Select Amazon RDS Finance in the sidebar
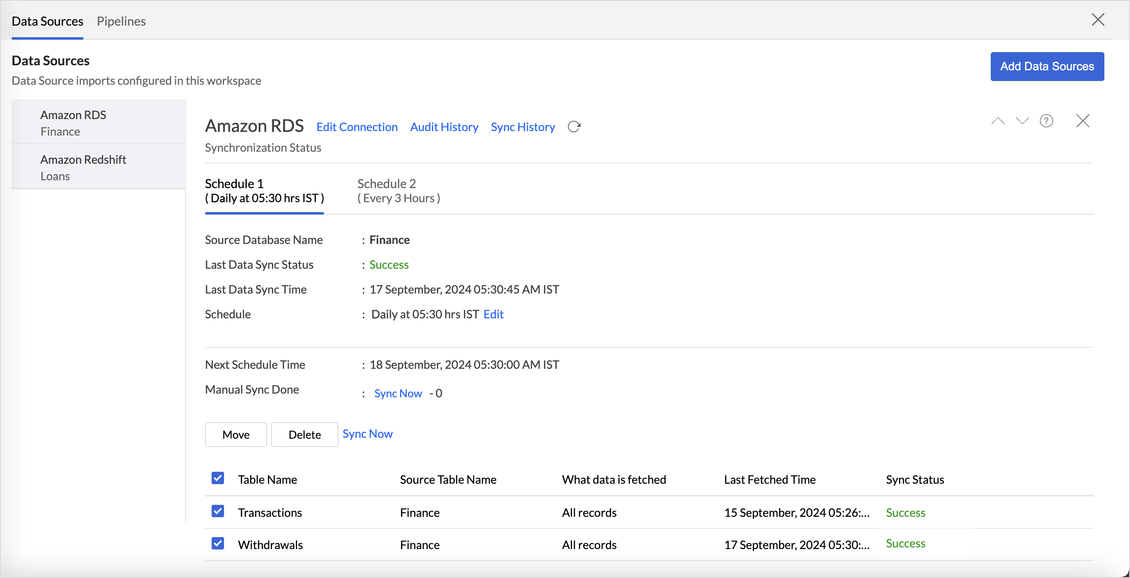The height and width of the screenshot is (578, 1130). pyautogui.click(x=99, y=122)
